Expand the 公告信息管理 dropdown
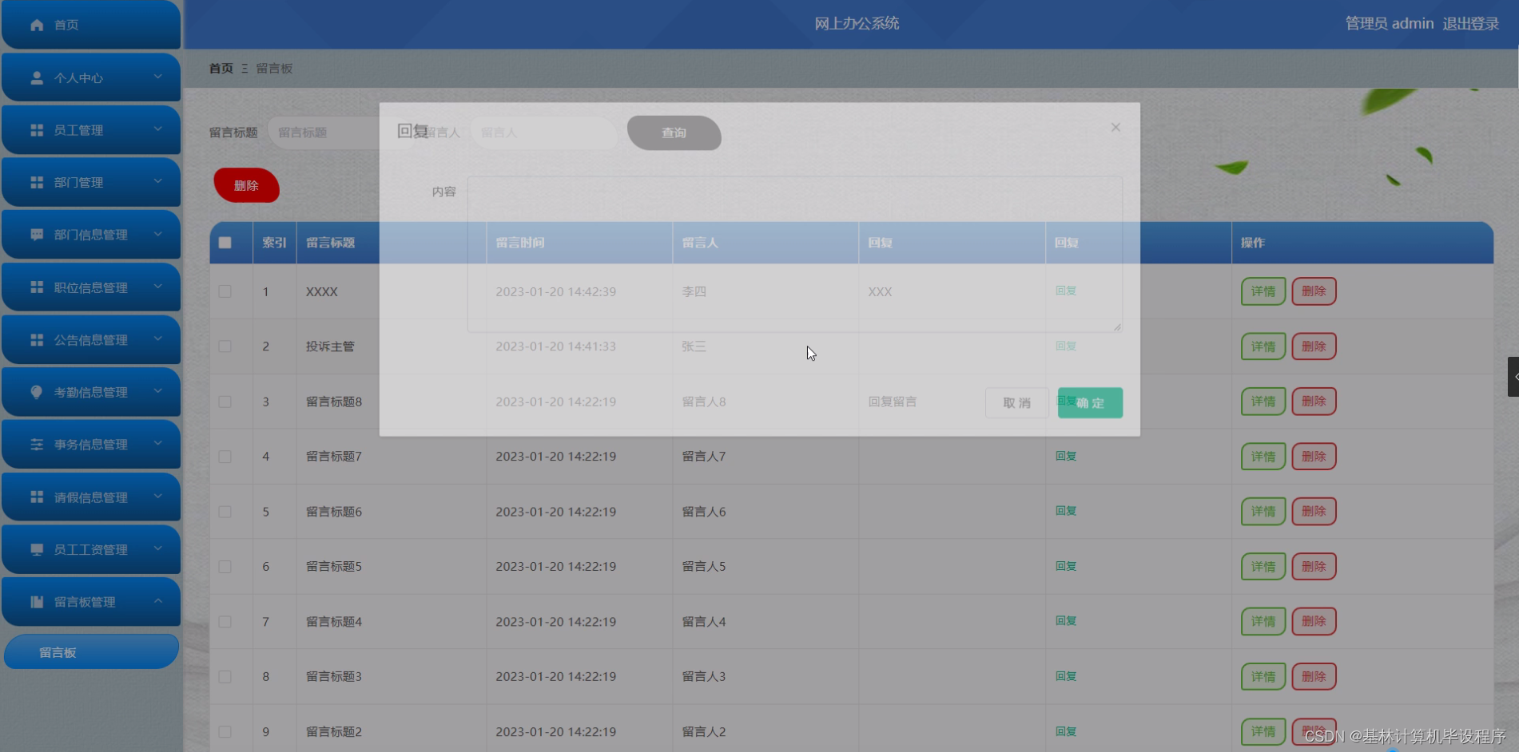 [158, 339]
